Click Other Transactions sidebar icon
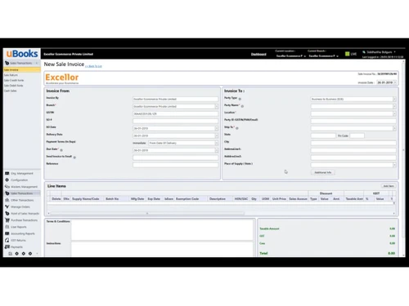 (7, 200)
